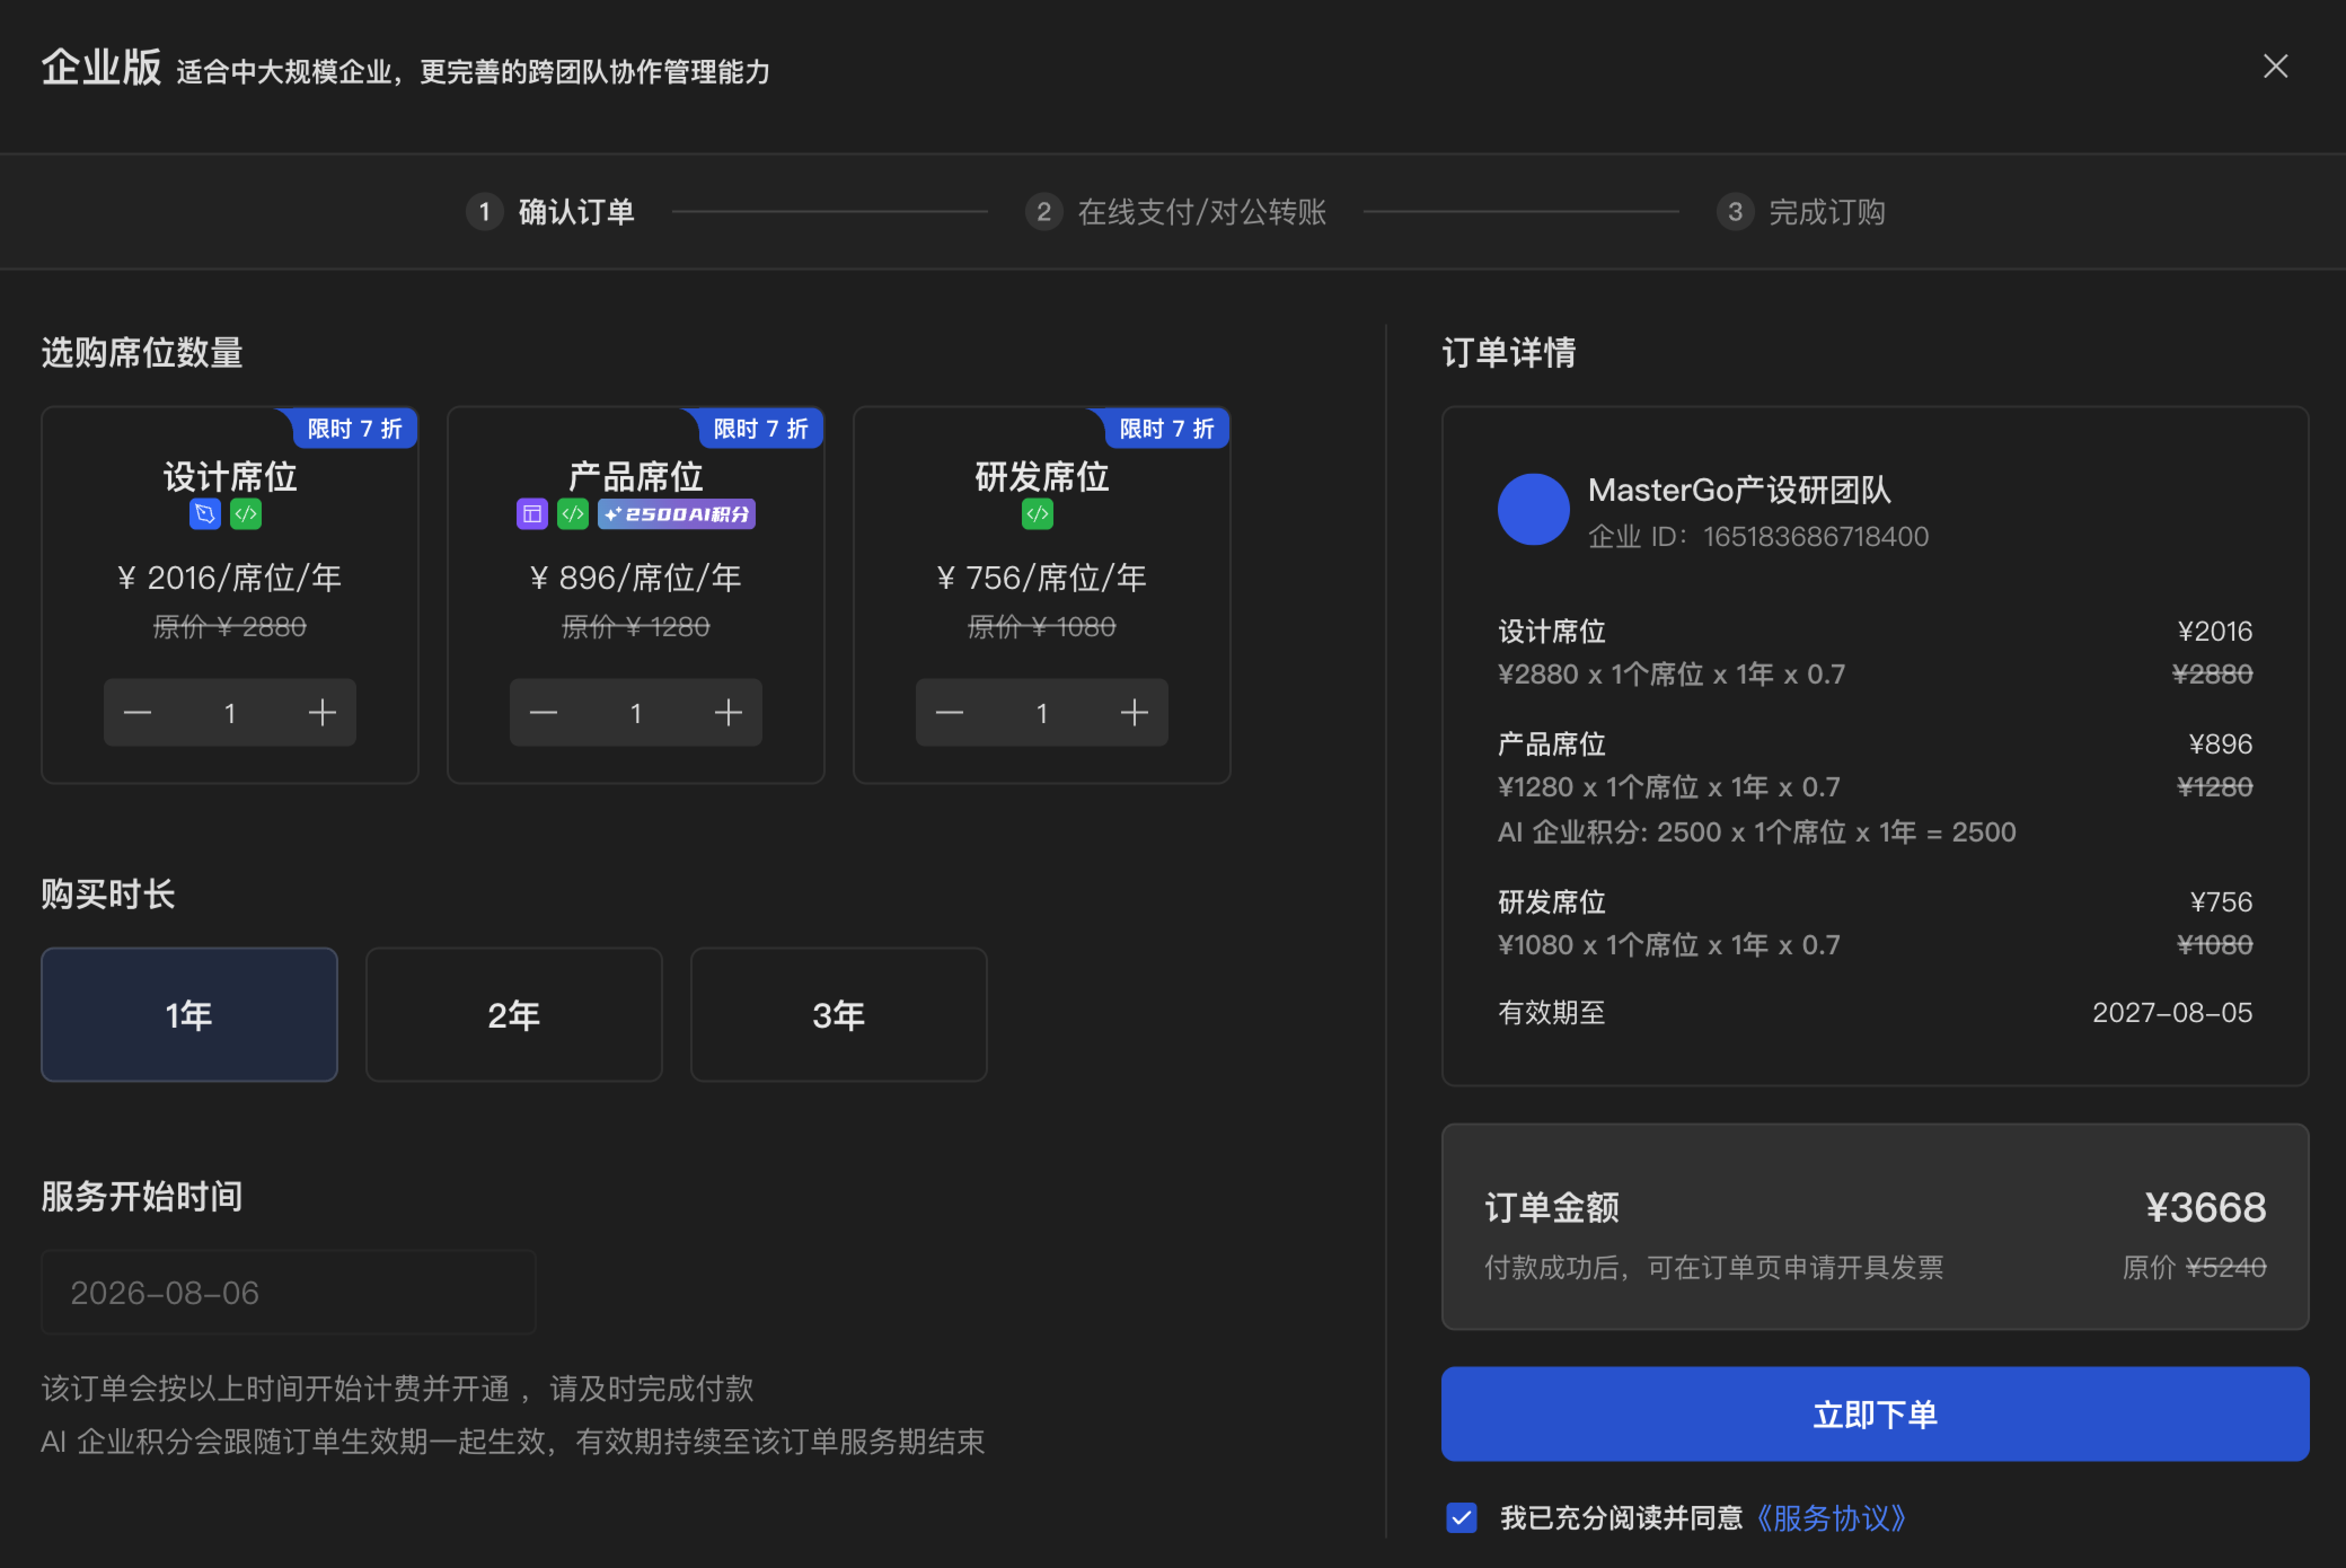Click step 1 确认订单

551,212
